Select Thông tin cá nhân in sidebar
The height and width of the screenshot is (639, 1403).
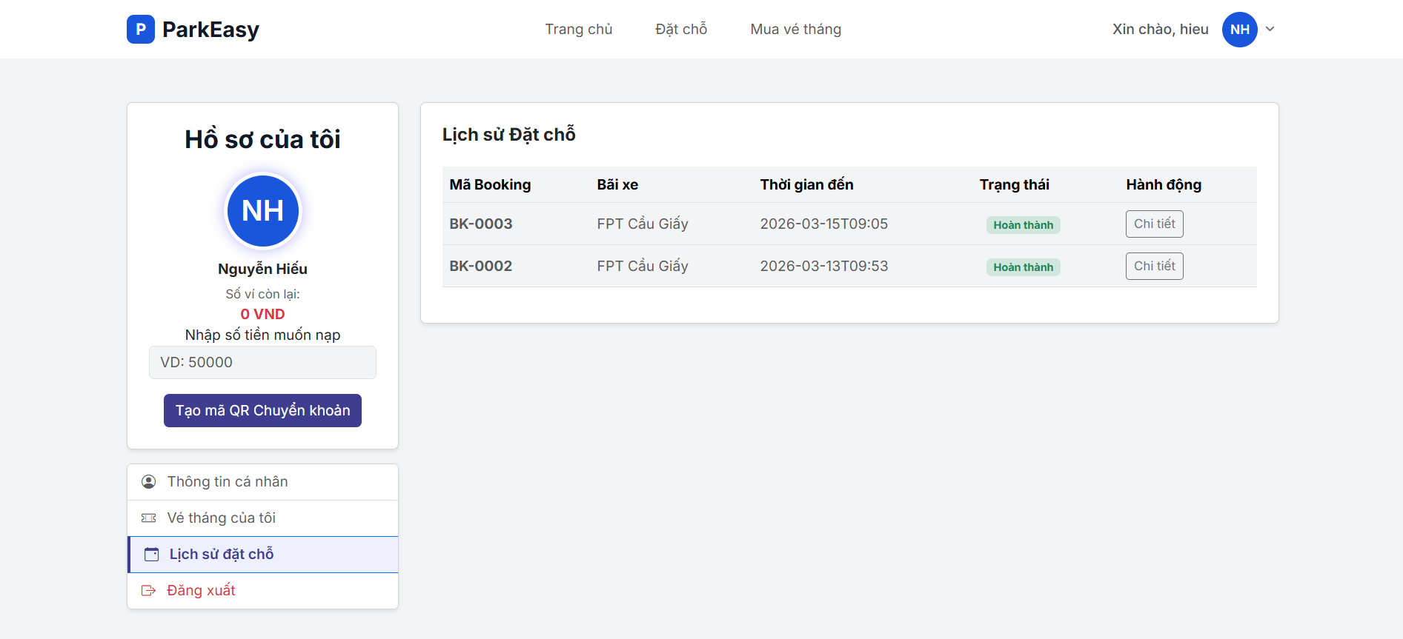(x=228, y=482)
